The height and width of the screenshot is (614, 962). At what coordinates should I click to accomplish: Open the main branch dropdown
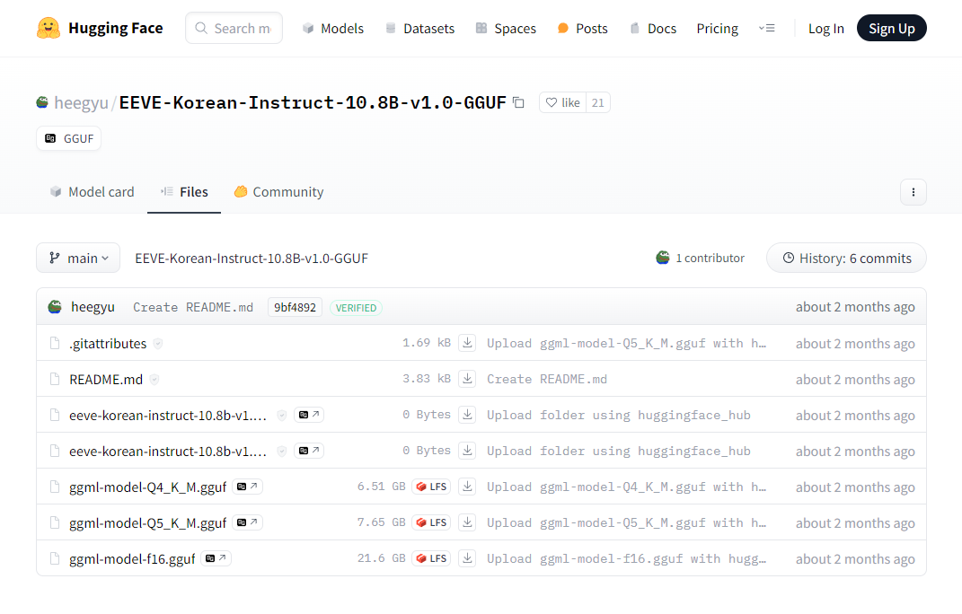tap(78, 259)
